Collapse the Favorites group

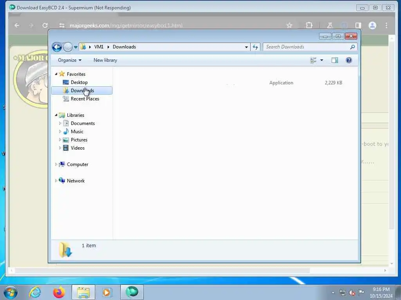click(56, 74)
